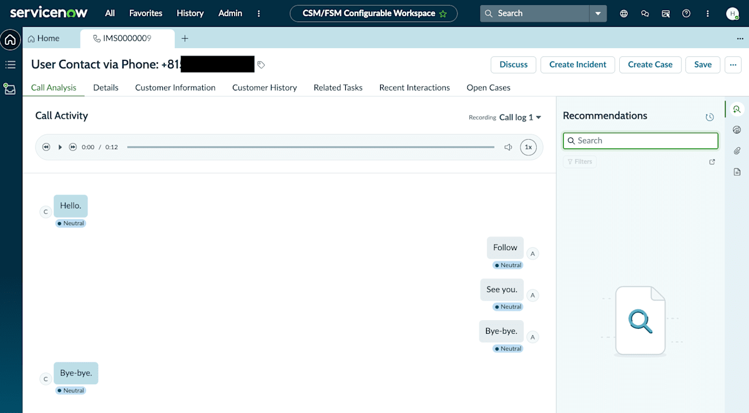Click the Discuss button
The width and height of the screenshot is (749, 413).
click(514, 64)
